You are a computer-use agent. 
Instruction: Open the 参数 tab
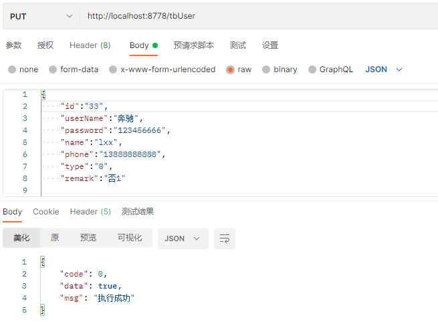click(x=13, y=45)
